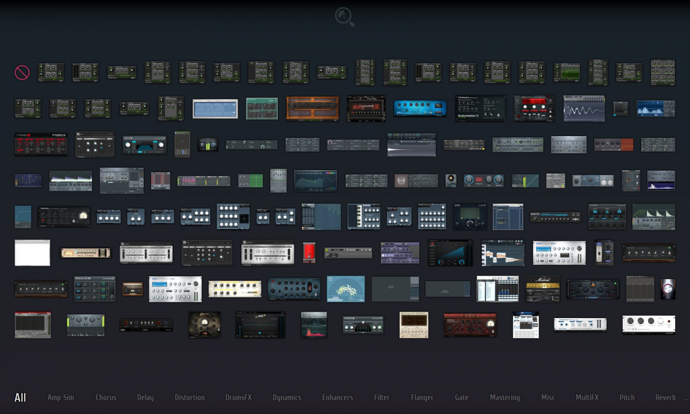
Task: Expand more categories via the ellipsis
Action: [x=685, y=398]
